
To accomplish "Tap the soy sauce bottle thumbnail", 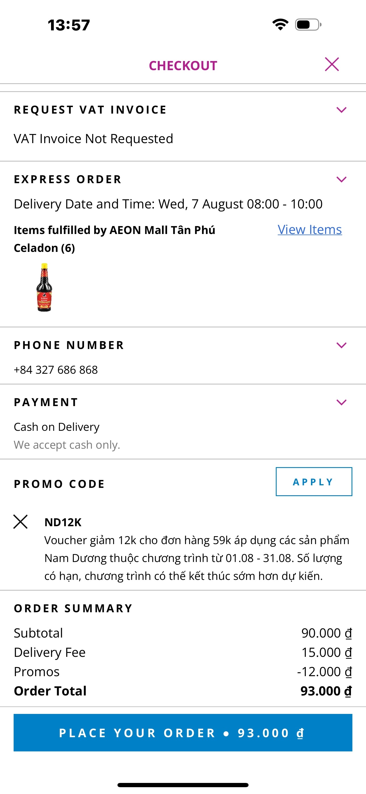I will click(44, 287).
